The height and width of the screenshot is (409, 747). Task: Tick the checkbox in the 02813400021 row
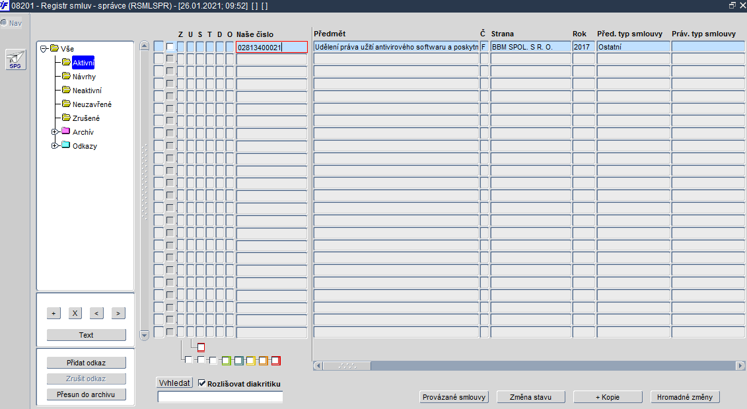(x=170, y=47)
